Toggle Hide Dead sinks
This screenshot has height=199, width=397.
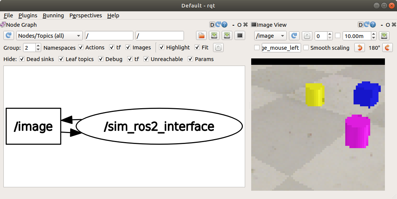[22, 59]
